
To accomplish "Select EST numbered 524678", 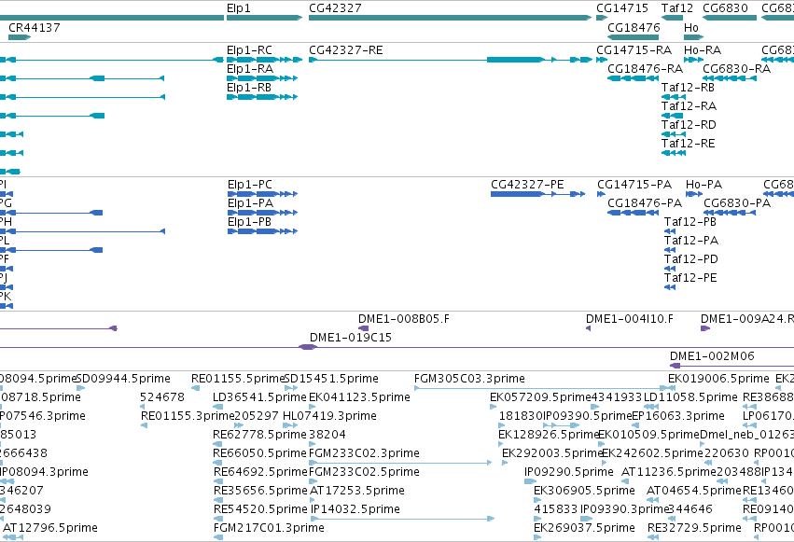I will coord(162,397).
